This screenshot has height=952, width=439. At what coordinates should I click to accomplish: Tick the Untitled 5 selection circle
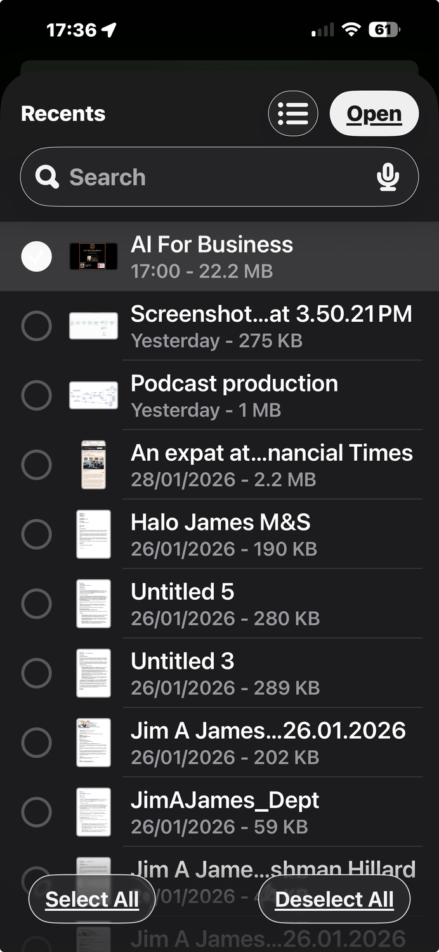click(x=36, y=604)
